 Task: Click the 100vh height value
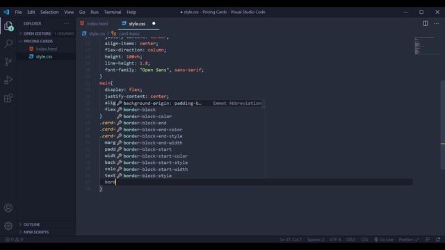(x=133, y=57)
